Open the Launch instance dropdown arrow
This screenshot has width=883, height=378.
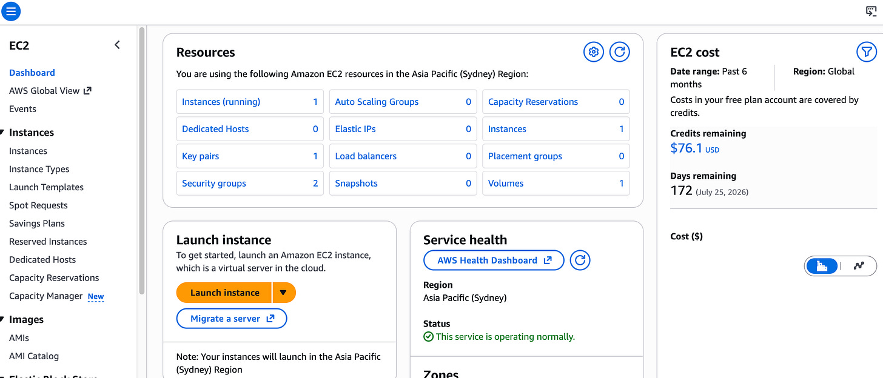(283, 292)
